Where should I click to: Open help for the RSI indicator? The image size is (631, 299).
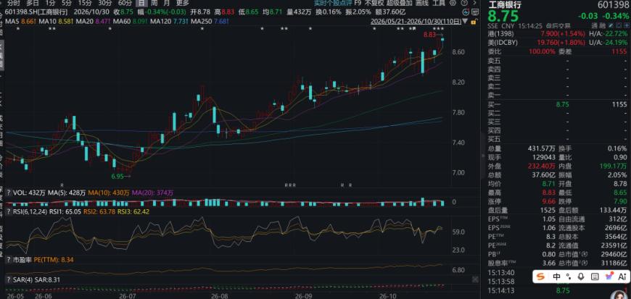coord(8,211)
